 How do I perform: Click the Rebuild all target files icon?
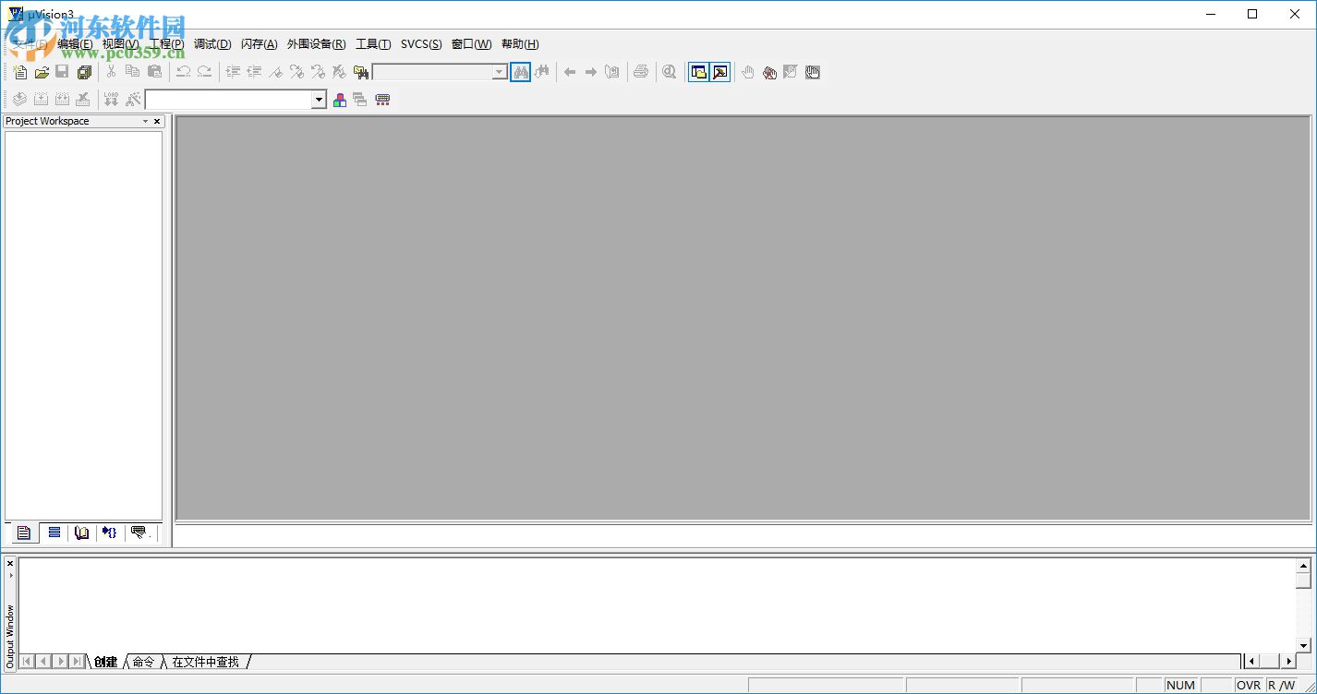62,100
